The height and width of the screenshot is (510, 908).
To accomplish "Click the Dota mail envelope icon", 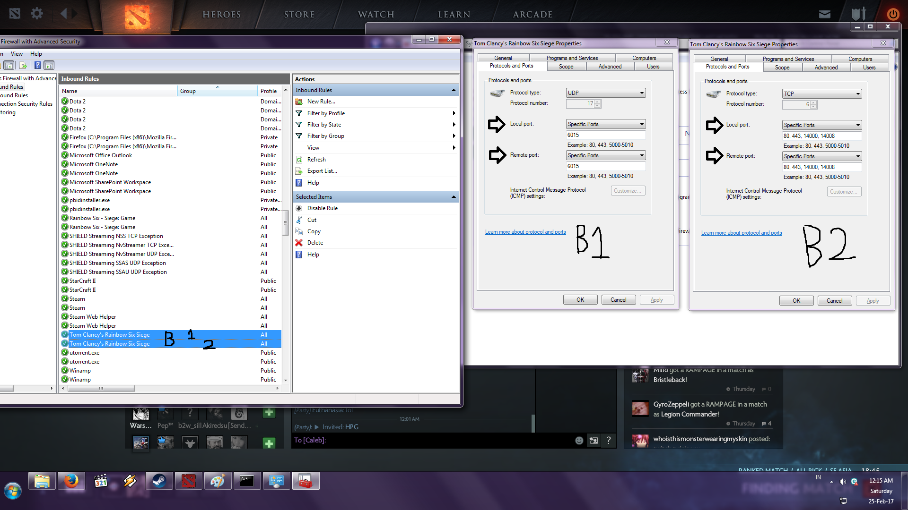I will [825, 14].
